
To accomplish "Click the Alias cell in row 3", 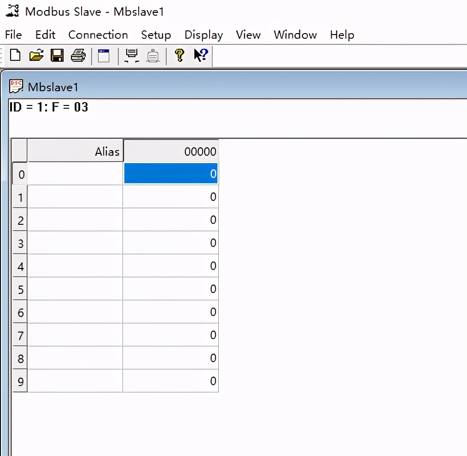I will pos(75,243).
